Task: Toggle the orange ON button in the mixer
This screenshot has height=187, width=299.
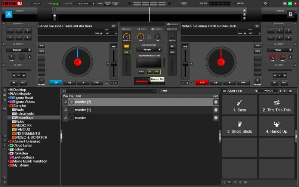Action: point(126,46)
